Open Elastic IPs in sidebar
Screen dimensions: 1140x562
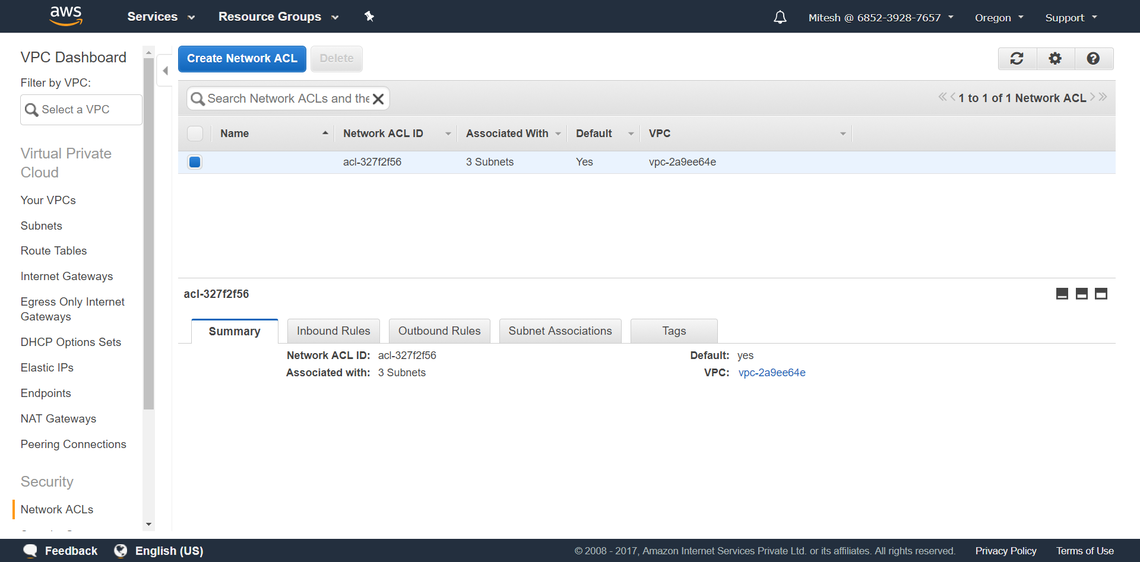pyautogui.click(x=47, y=368)
